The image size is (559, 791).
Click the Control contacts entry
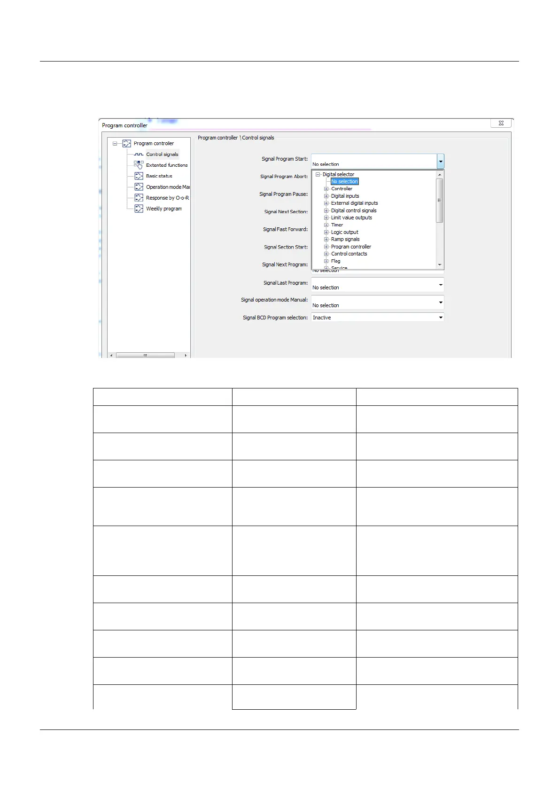click(349, 254)
